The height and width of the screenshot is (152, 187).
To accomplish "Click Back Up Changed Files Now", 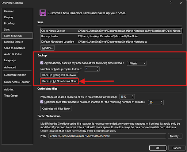I will click(59, 75).
